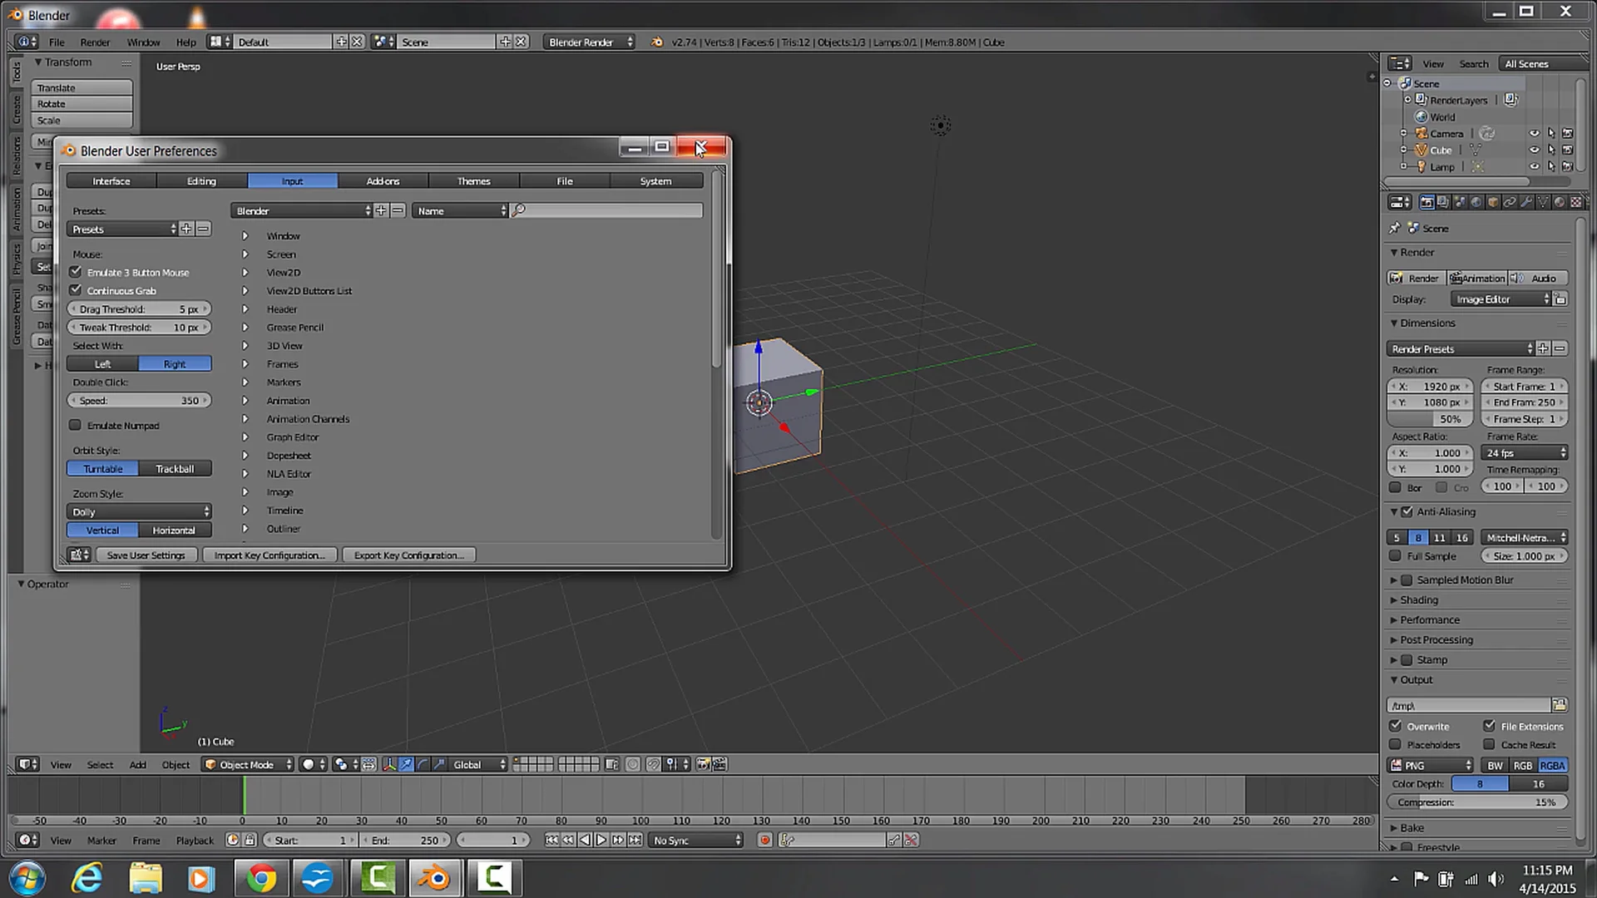The width and height of the screenshot is (1597, 898).
Task: Adjust the Compression slider
Action: pyautogui.click(x=1476, y=802)
